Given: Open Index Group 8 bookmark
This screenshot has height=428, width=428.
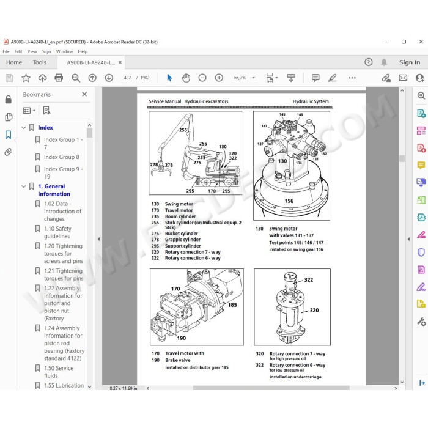Looking at the screenshot, I should 61,157.
